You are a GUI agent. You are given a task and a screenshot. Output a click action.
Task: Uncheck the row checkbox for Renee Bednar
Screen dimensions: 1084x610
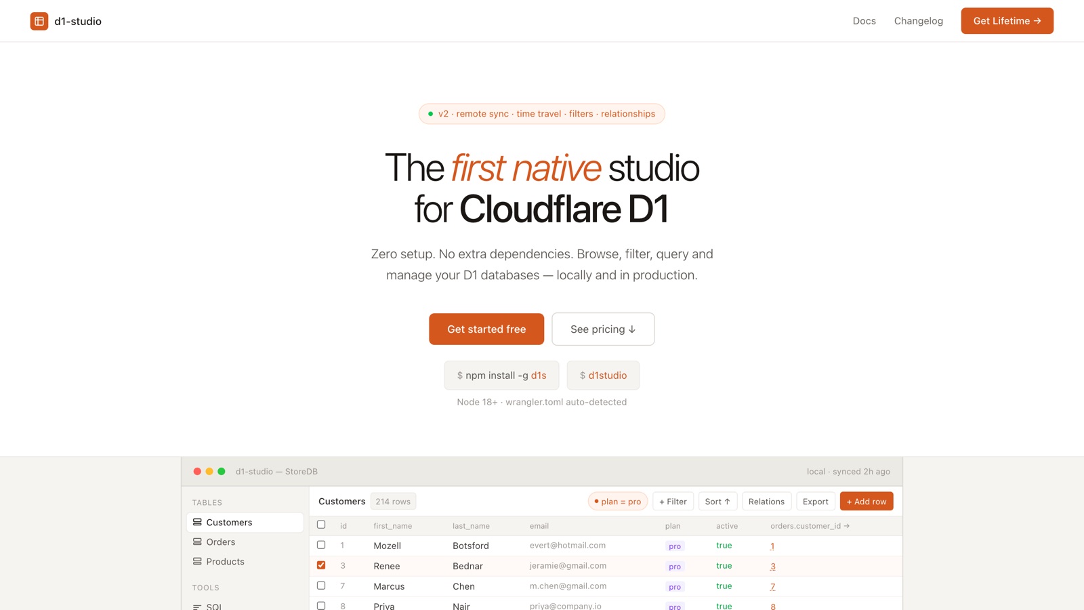(321, 565)
